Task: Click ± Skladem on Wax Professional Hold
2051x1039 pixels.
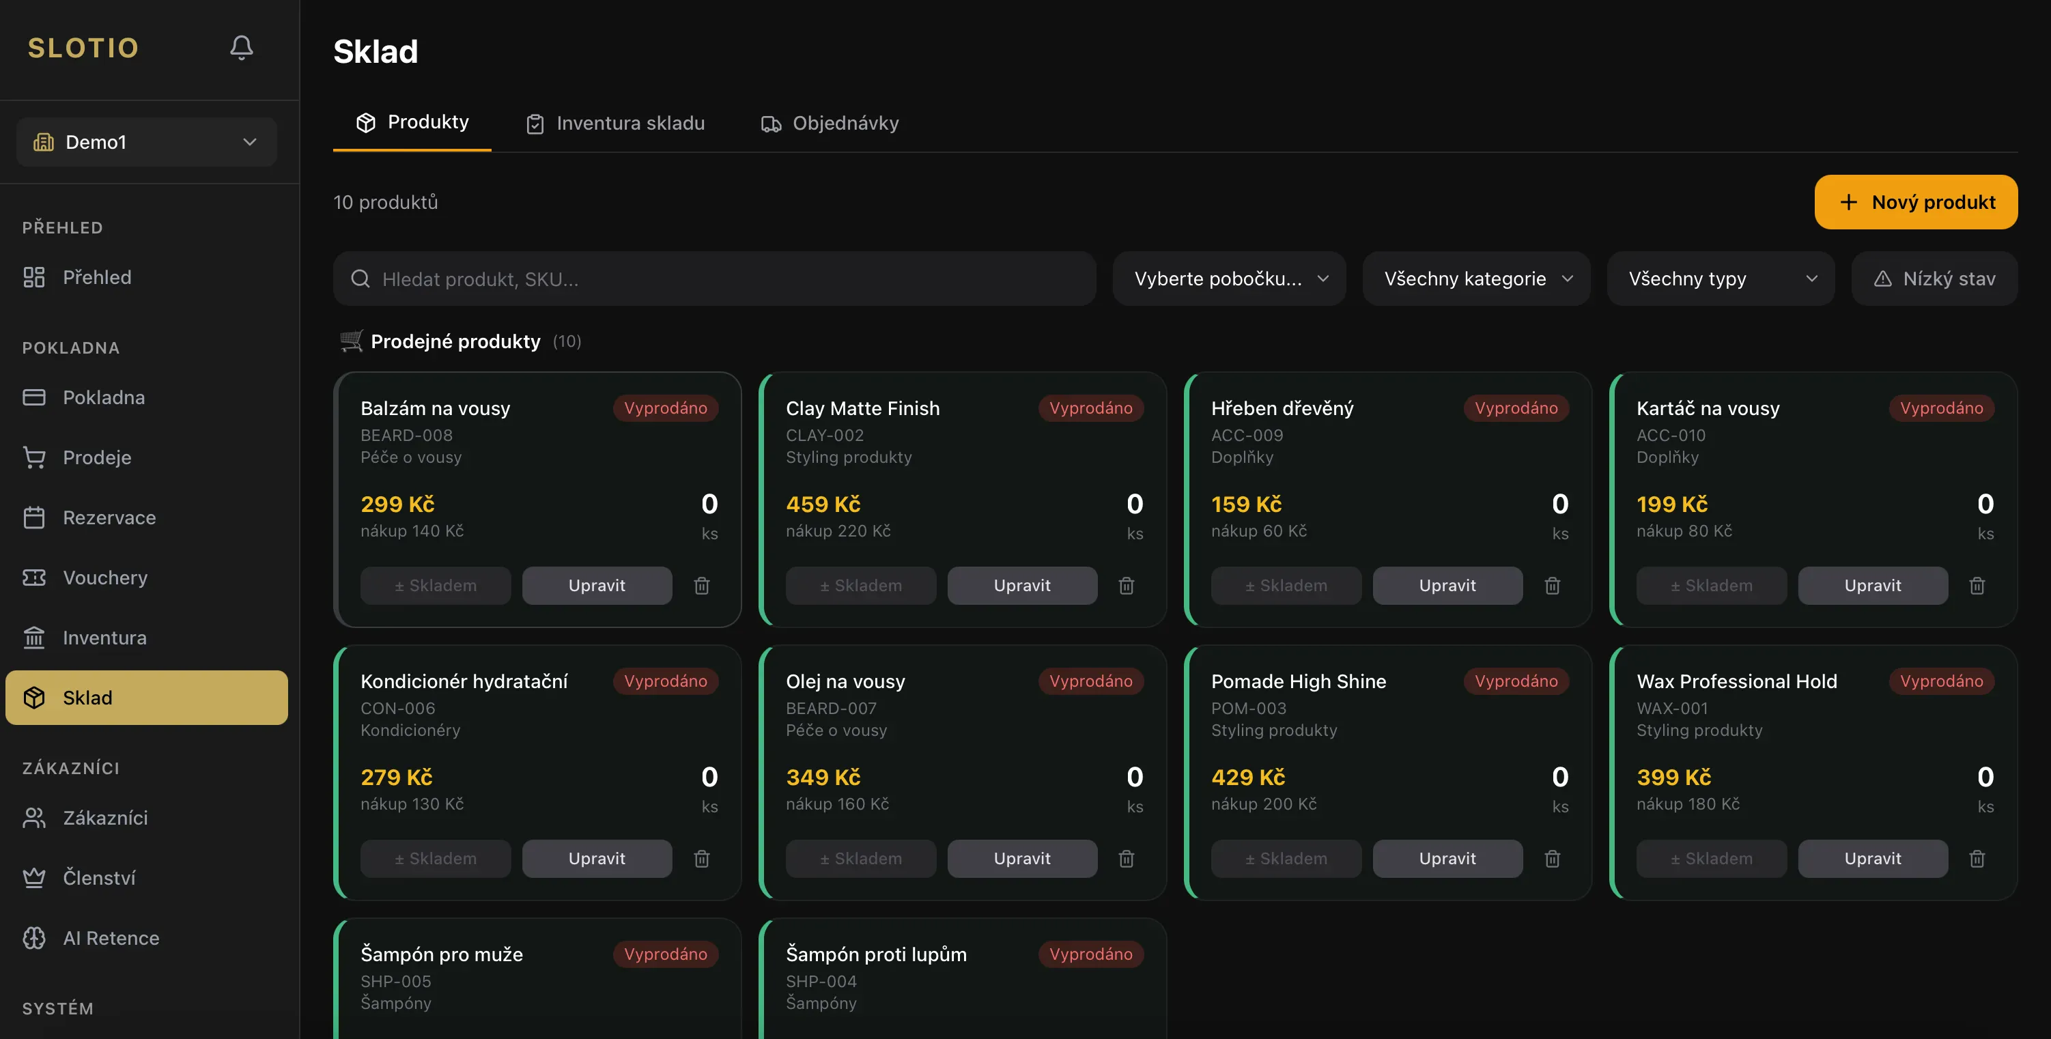Action: tap(1711, 859)
